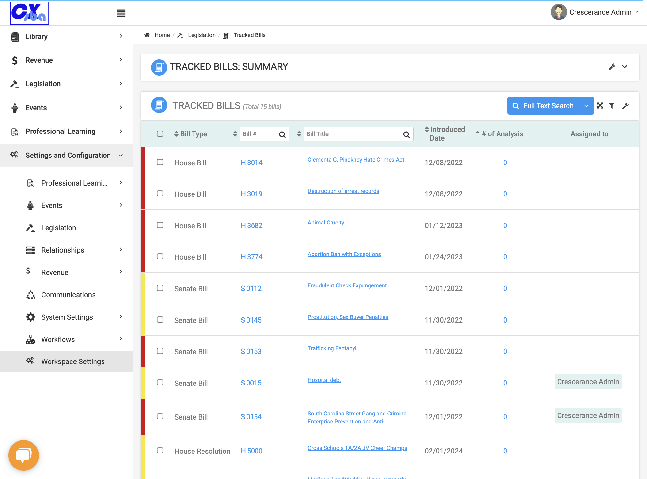Open the Hospital debt bill link
The width and height of the screenshot is (647, 479).
(324, 380)
